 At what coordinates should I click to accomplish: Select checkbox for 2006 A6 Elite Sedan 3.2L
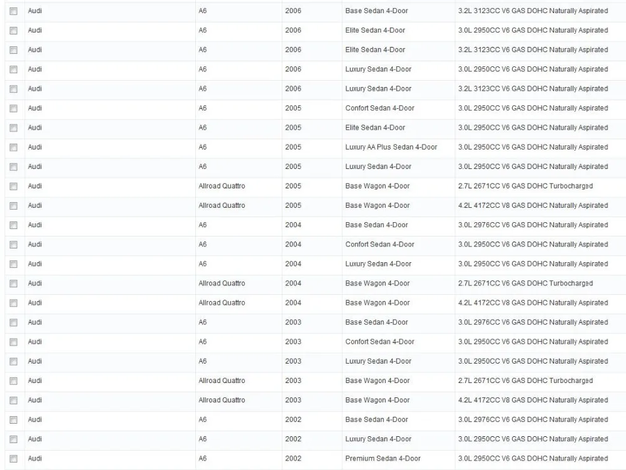[14, 50]
